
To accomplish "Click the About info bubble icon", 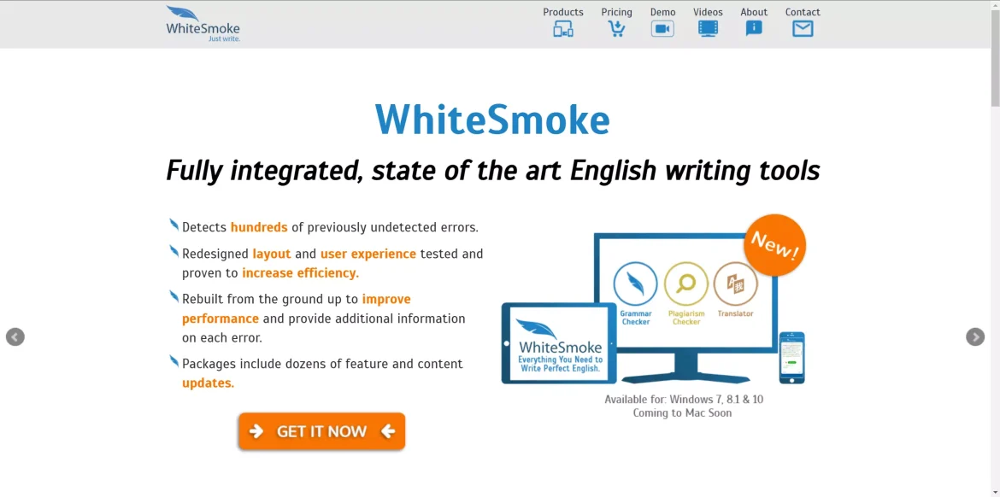I will coord(754,29).
